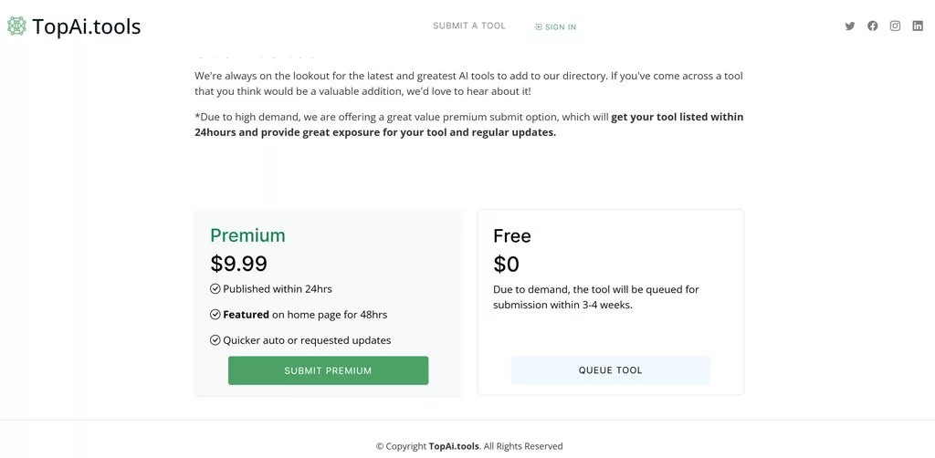The width and height of the screenshot is (935, 458).
Task: Open the Submit a Tool menu item
Action: pyautogui.click(x=468, y=26)
